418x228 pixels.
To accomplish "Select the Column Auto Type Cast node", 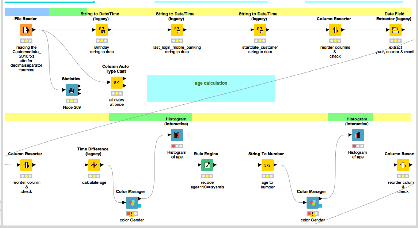I will 117,83.
